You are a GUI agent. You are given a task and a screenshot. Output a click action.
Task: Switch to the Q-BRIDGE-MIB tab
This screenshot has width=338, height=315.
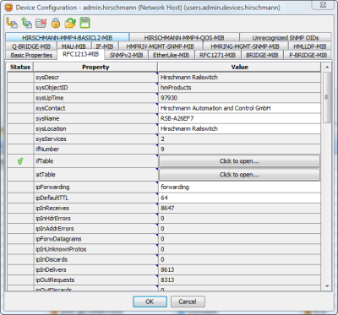click(x=31, y=46)
